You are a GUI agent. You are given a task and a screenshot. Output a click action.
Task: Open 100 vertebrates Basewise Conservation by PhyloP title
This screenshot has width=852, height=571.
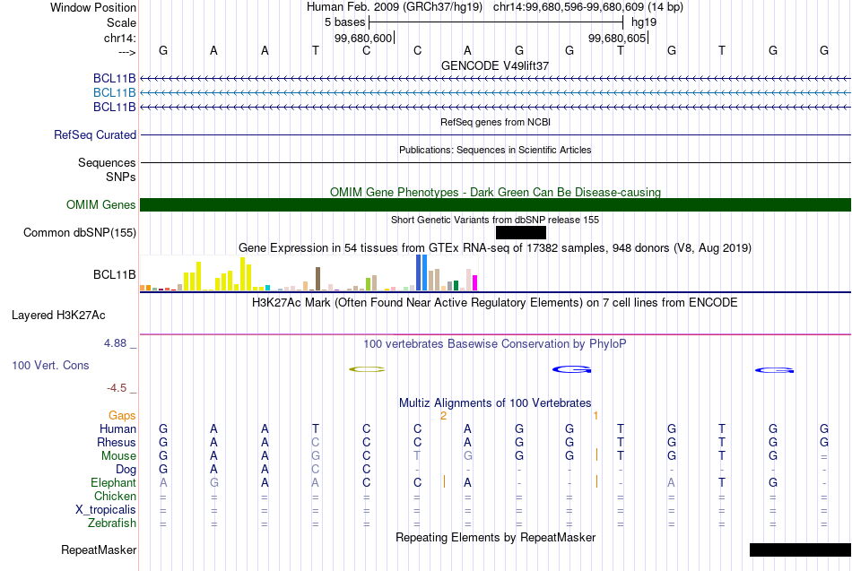[x=494, y=344]
